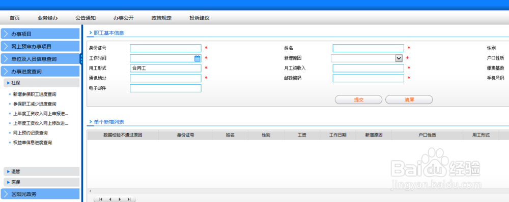Open 上年度工资收入网上修改进... link
The height and width of the screenshot is (202, 509).
[41, 123]
